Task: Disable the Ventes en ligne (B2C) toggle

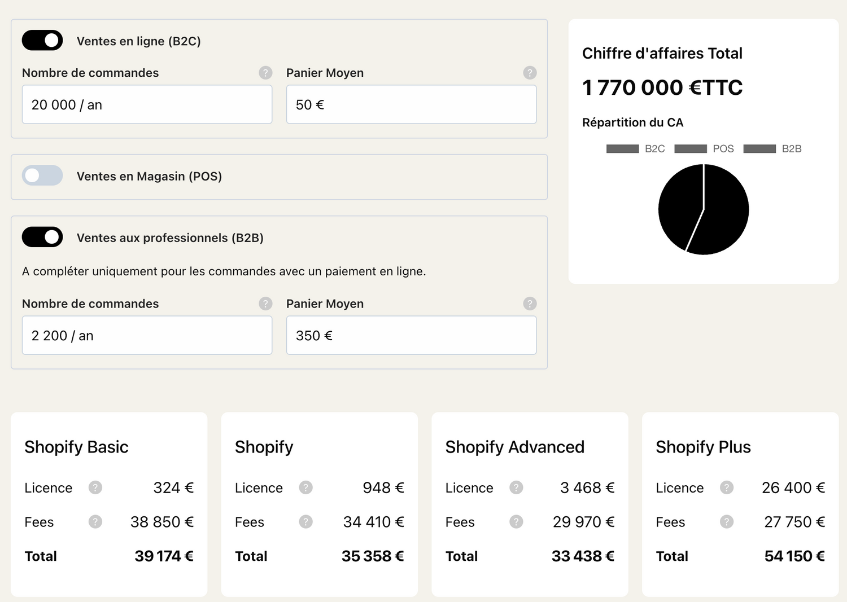Action: pyautogui.click(x=42, y=40)
